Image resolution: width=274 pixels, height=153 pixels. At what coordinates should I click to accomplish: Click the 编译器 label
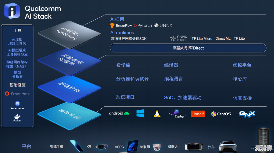tap(171, 65)
